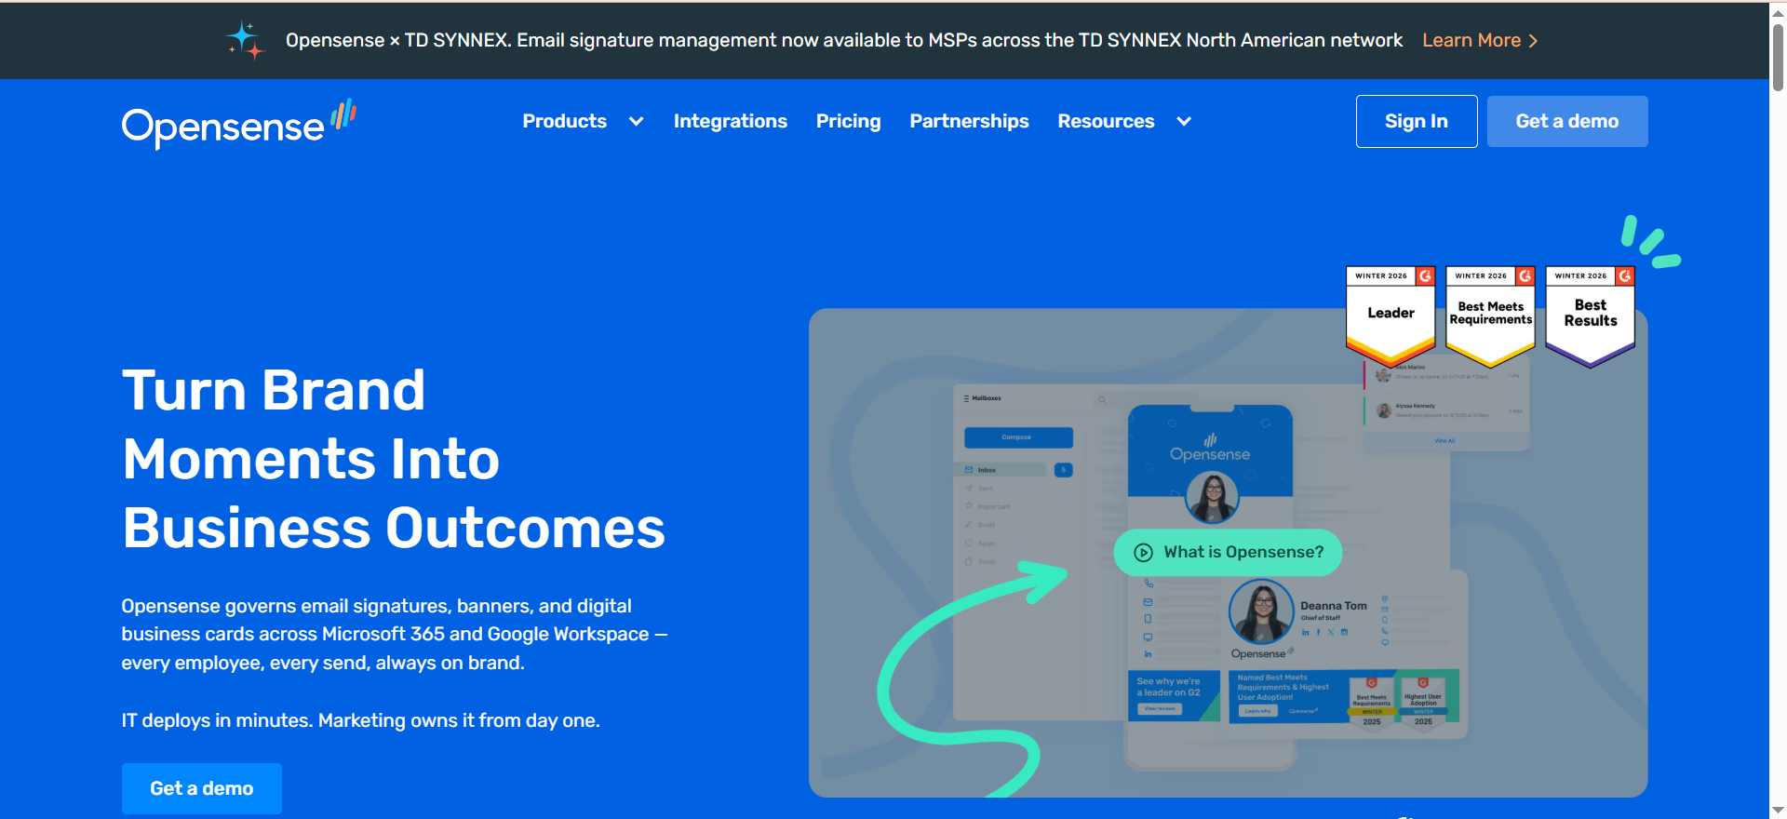Screen dimensions: 1787x819
Task: Open the G2 Winter 2026 Leader badge
Action: (1391, 316)
